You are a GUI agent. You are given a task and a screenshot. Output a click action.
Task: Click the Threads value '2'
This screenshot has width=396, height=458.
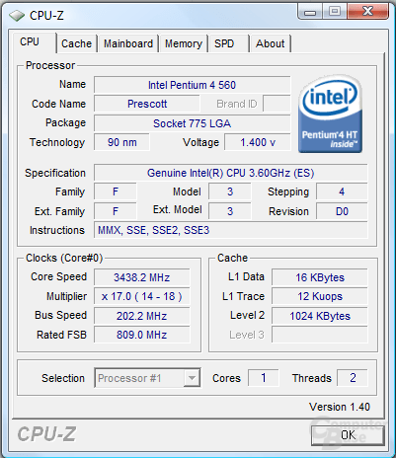(353, 378)
